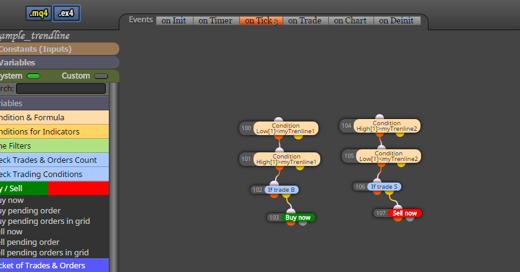Click the number 103 block label
Viewport: 520px width, 272px height.
(275, 218)
